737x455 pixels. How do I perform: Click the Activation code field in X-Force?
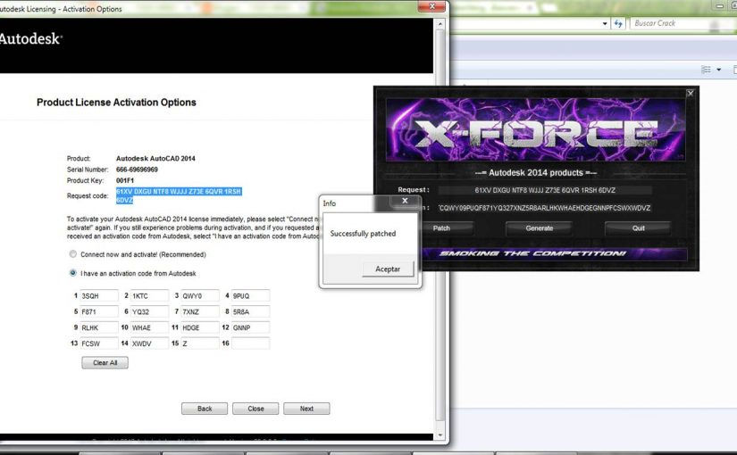(545, 208)
